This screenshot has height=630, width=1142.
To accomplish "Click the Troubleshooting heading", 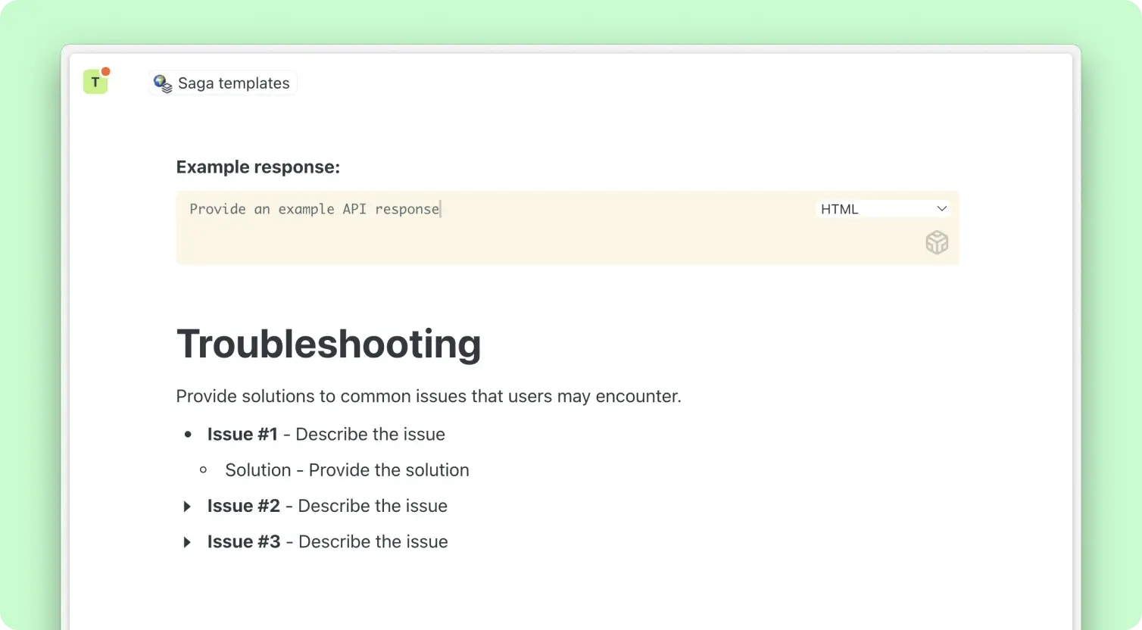I will click(328, 344).
